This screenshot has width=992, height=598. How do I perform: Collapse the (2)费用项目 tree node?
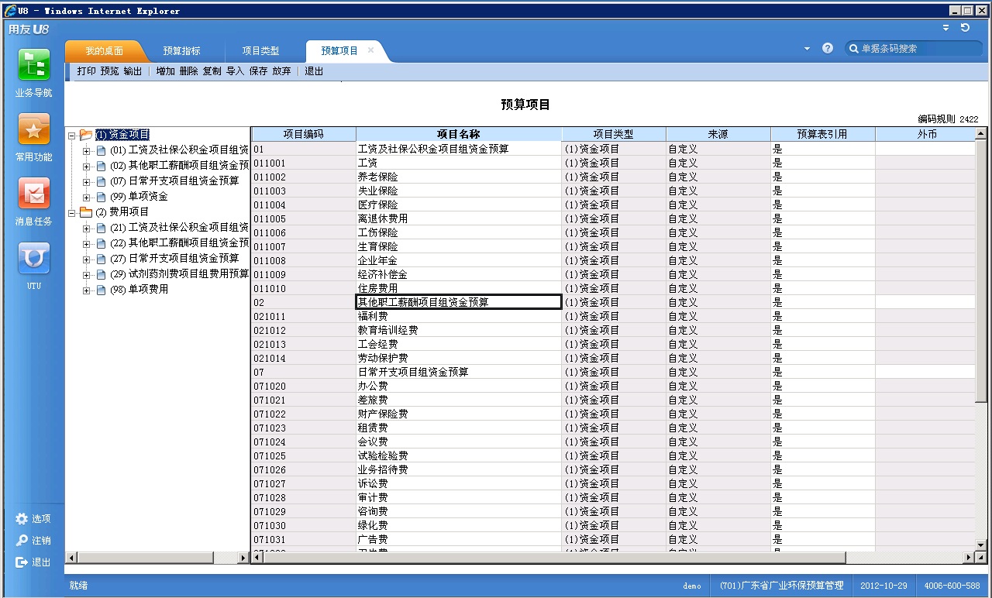point(71,213)
